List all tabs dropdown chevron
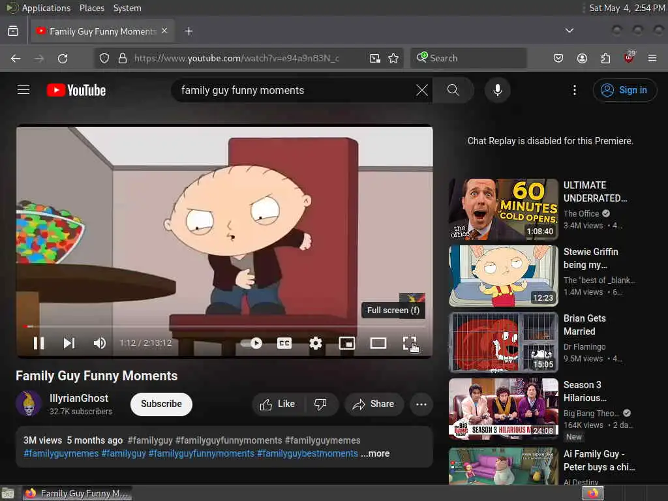Screen dimensions: 668x501 (x=569, y=31)
